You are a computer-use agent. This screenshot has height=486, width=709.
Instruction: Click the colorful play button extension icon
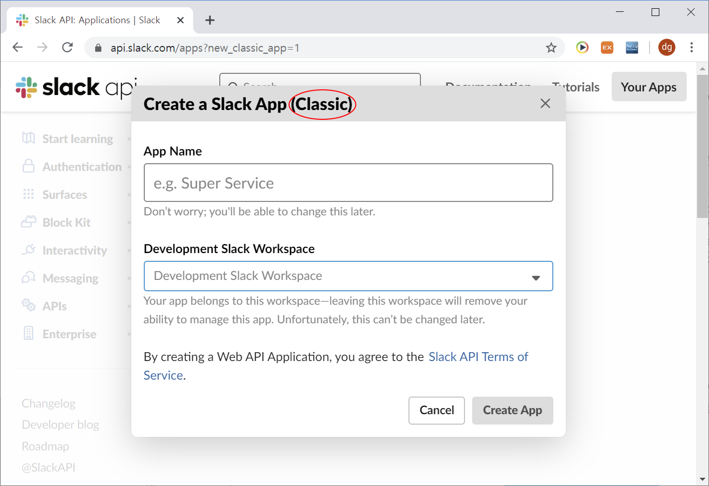point(582,48)
